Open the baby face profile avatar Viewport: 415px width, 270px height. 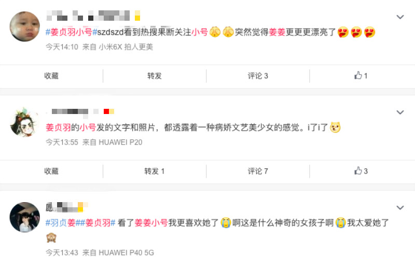pyautogui.click(x=25, y=26)
